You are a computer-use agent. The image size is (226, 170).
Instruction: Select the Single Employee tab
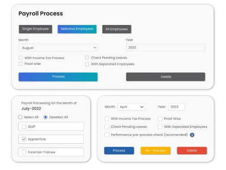(x=35, y=29)
